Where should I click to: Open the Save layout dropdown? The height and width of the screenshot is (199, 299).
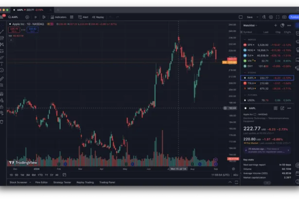258,17
